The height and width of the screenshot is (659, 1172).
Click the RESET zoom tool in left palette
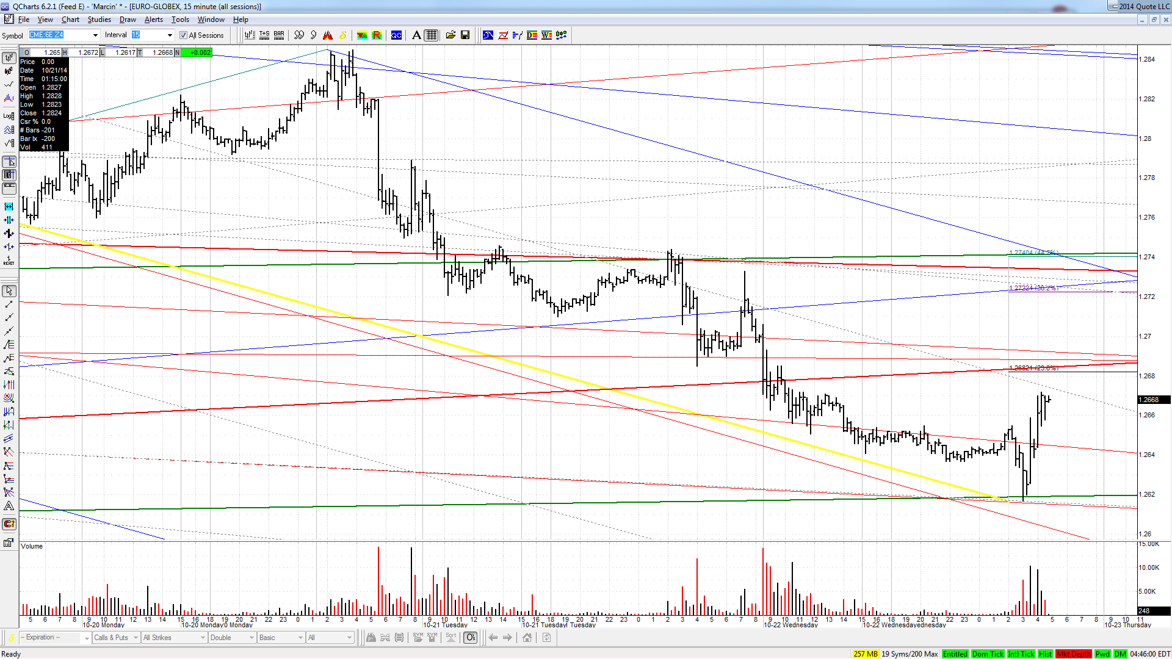pos(9,261)
